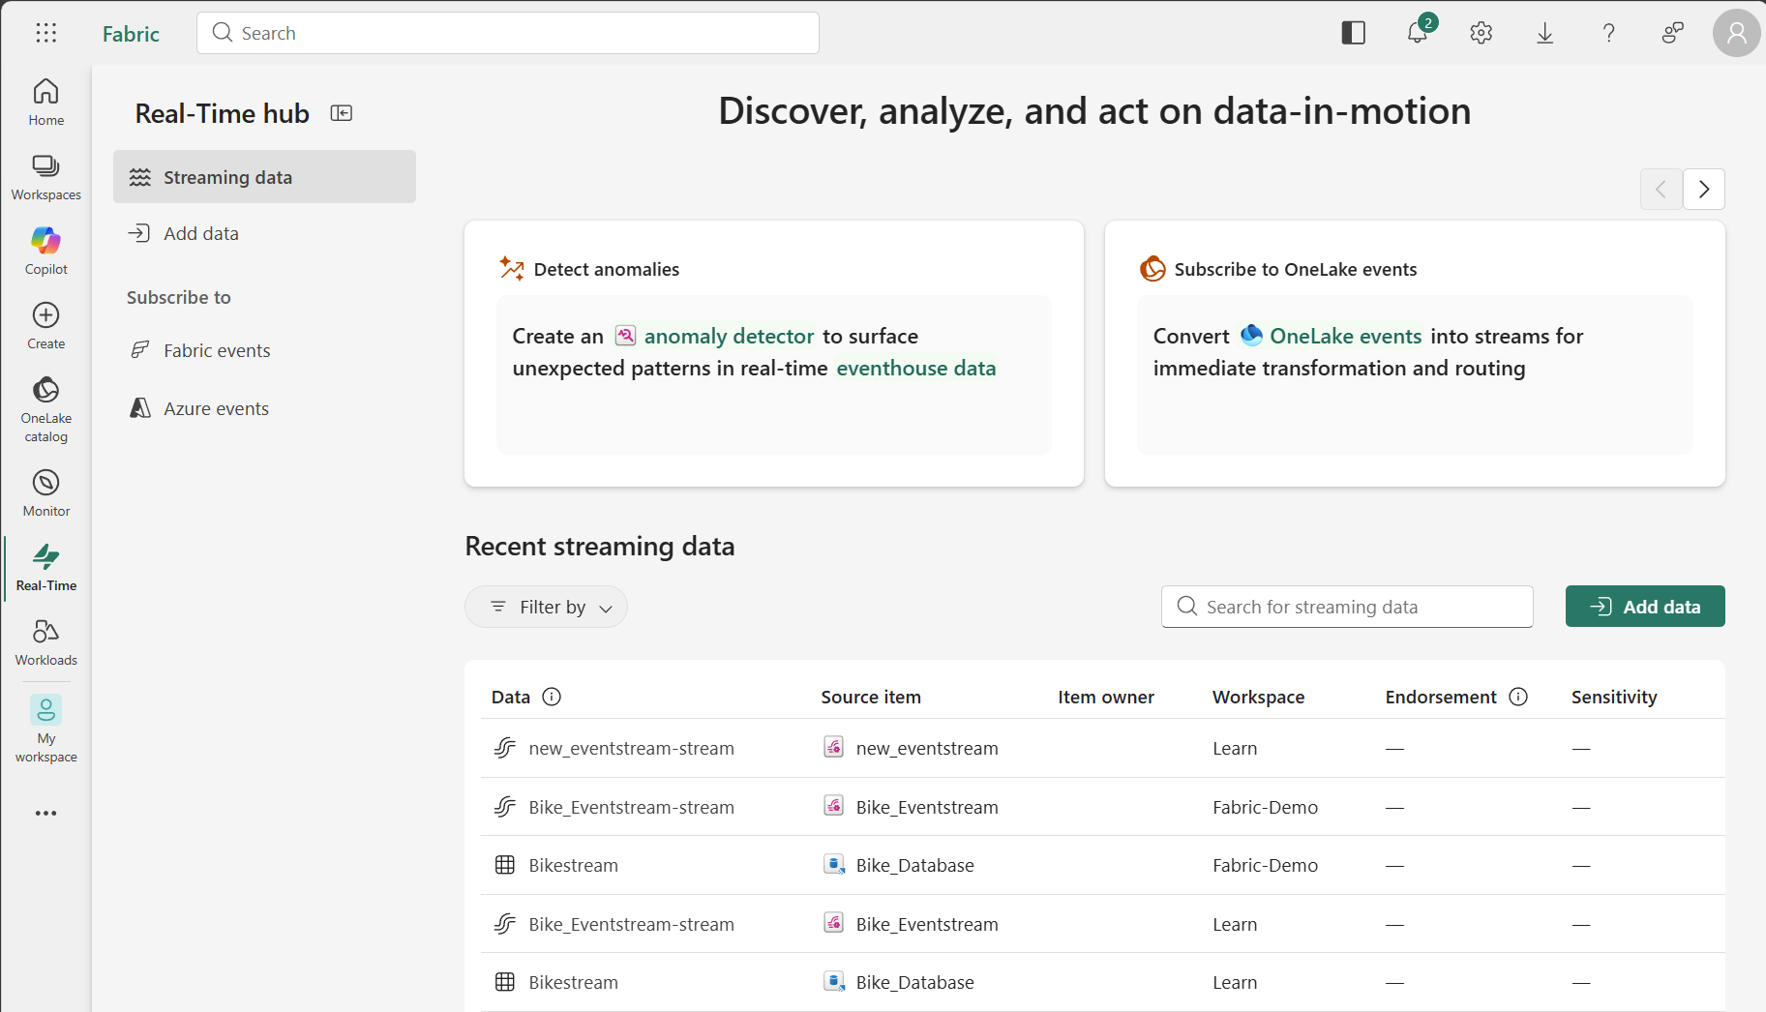Click the download icon in header
Screen dimensions: 1766x1012
coord(1544,33)
